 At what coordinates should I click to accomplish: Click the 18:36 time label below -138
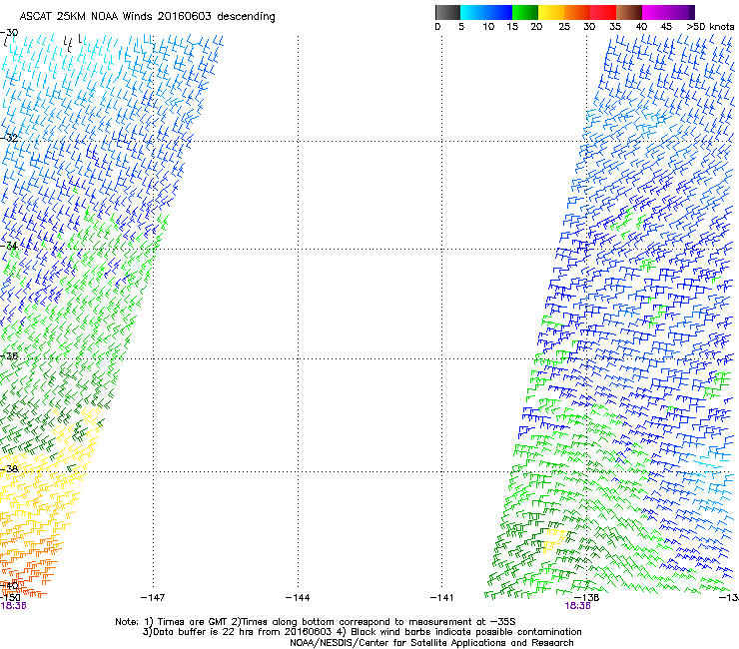pyautogui.click(x=577, y=606)
